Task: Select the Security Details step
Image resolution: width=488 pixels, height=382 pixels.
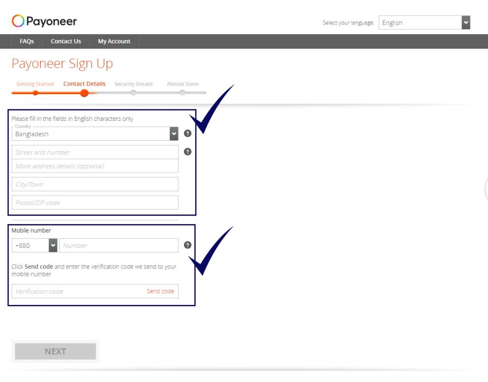Action: tap(133, 84)
